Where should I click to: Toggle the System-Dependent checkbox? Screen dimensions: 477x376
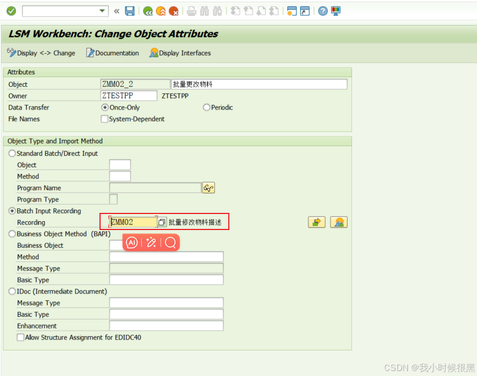pos(104,119)
